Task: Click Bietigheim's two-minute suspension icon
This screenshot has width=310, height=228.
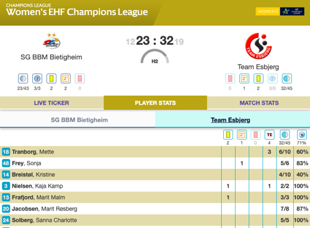Action: [x=66, y=78]
